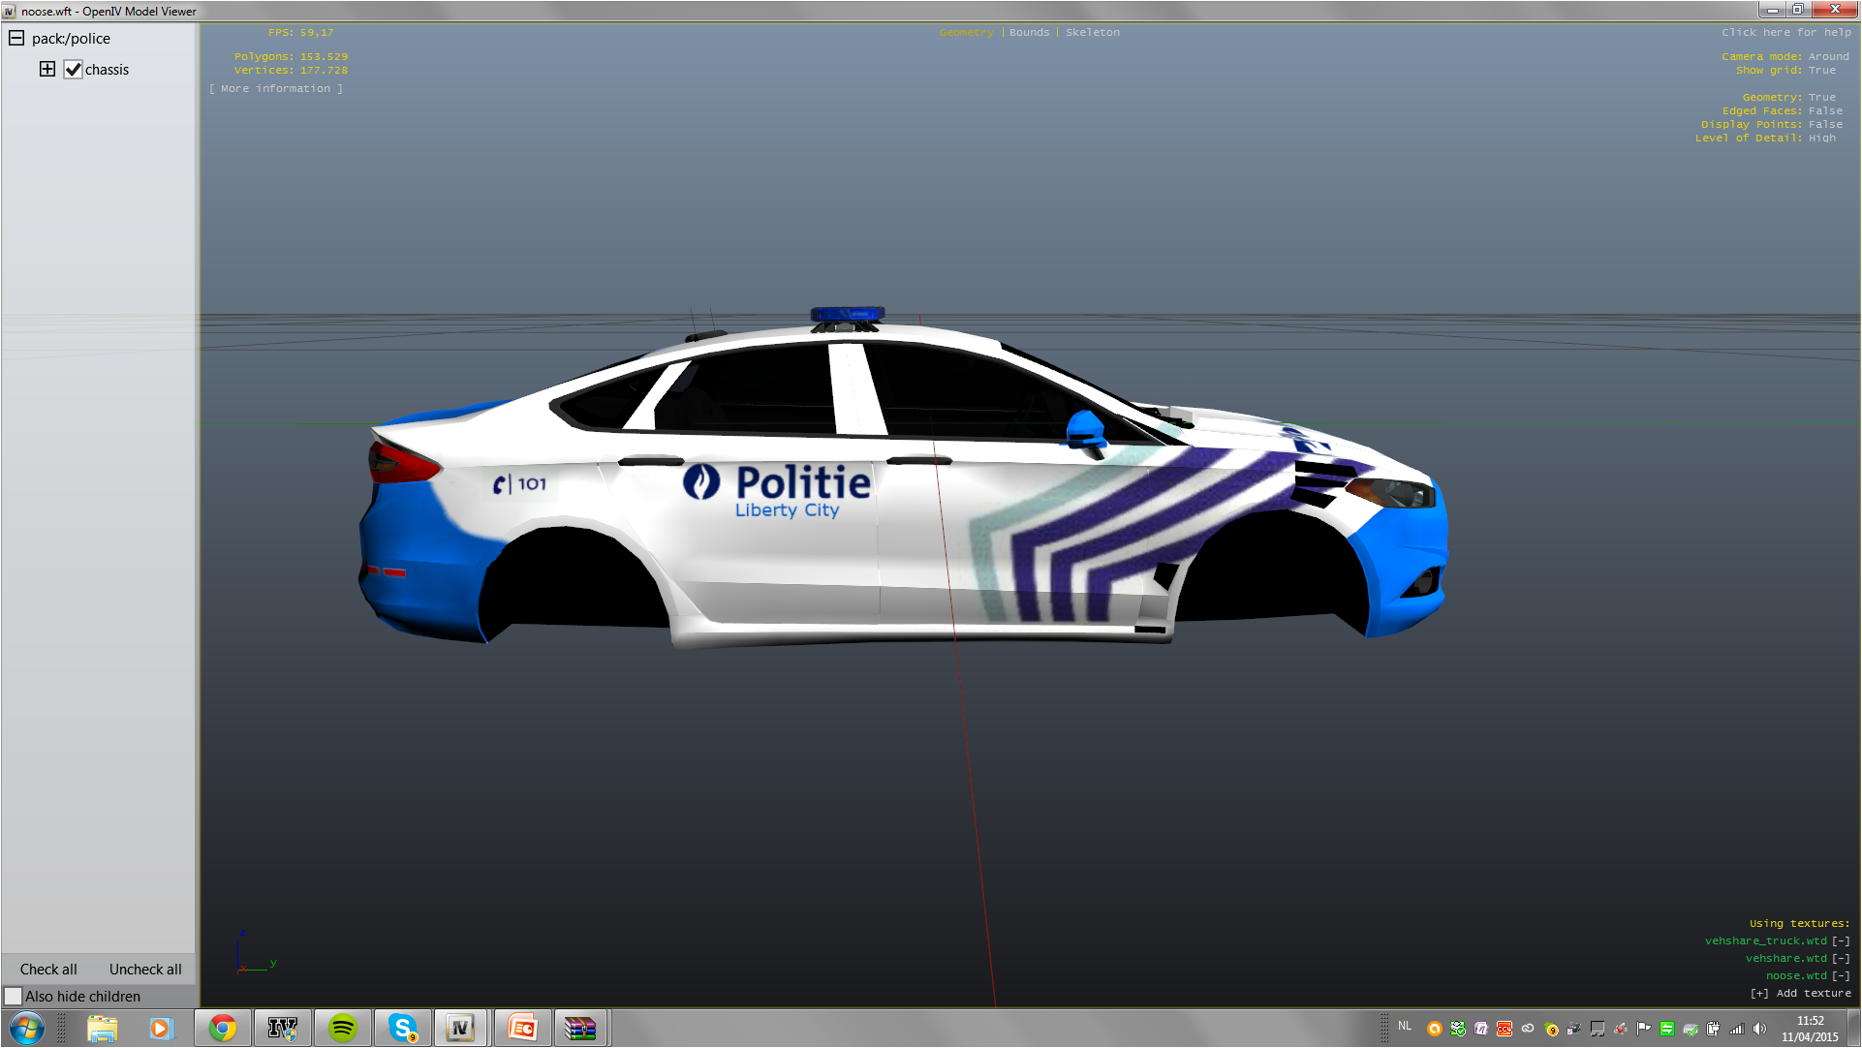Open Windows Media Player from the taskbar

coord(160,1029)
